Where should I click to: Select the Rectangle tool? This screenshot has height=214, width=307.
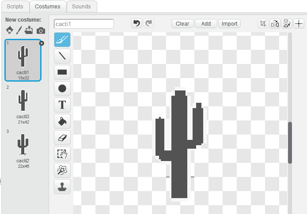[x=62, y=72]
